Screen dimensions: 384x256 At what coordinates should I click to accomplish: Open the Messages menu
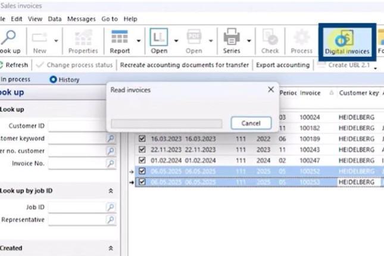click(x=82, y=19)
